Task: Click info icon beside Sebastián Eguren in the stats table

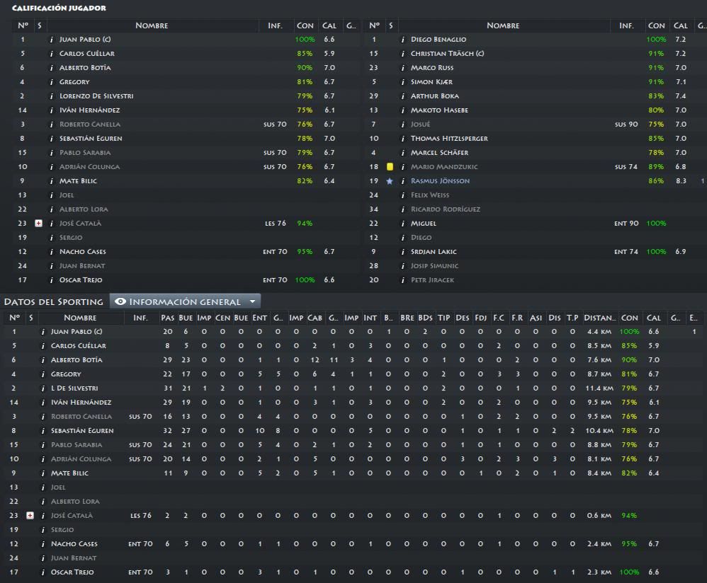Action: [x=43, y=431]
